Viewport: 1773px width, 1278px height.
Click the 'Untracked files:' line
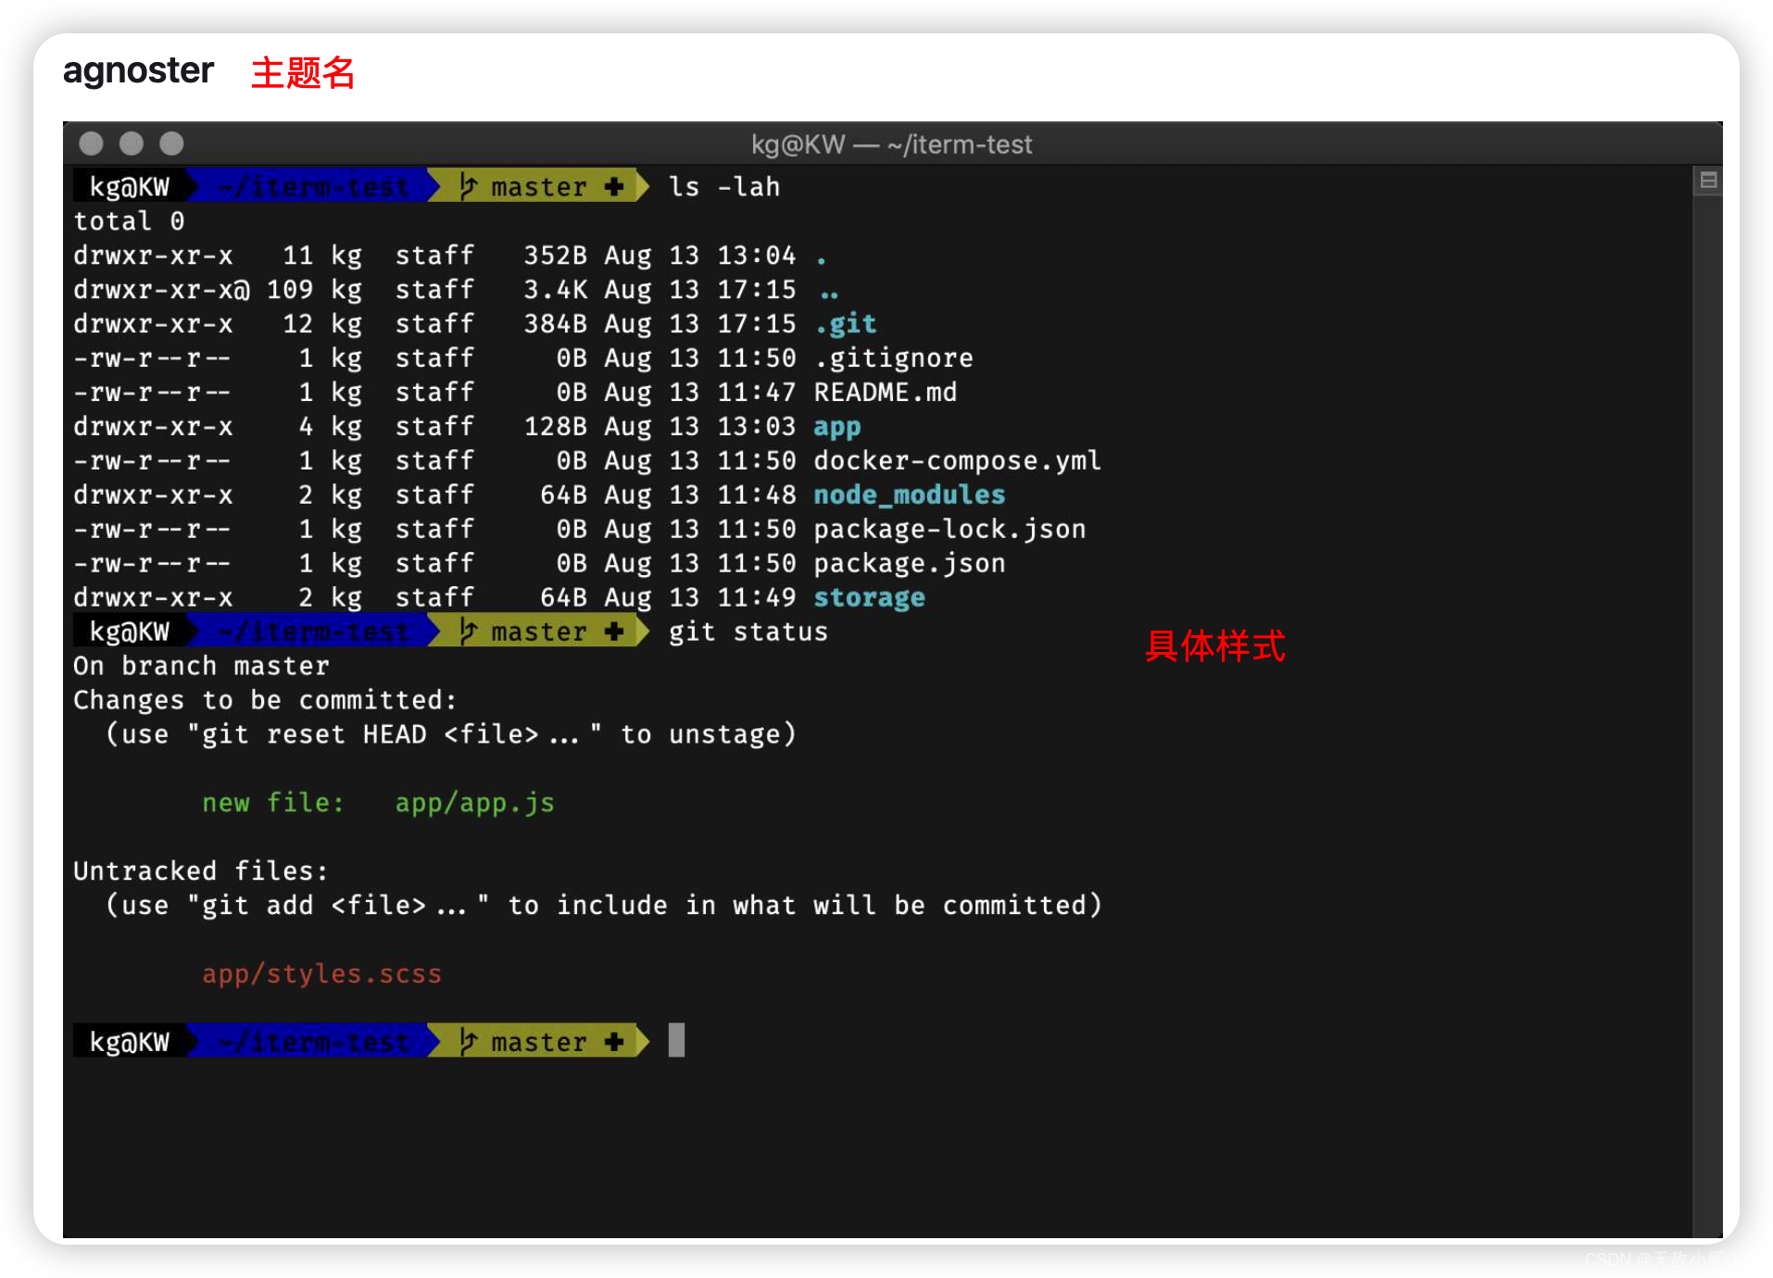coord(201,871)
